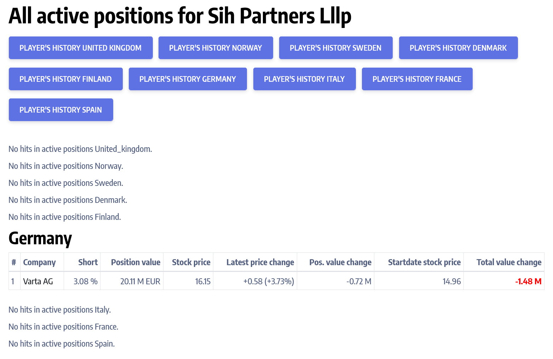This screenshot has width=553, height=359.
Task: Click Startdate stock price header
Action: coord(424,262)
